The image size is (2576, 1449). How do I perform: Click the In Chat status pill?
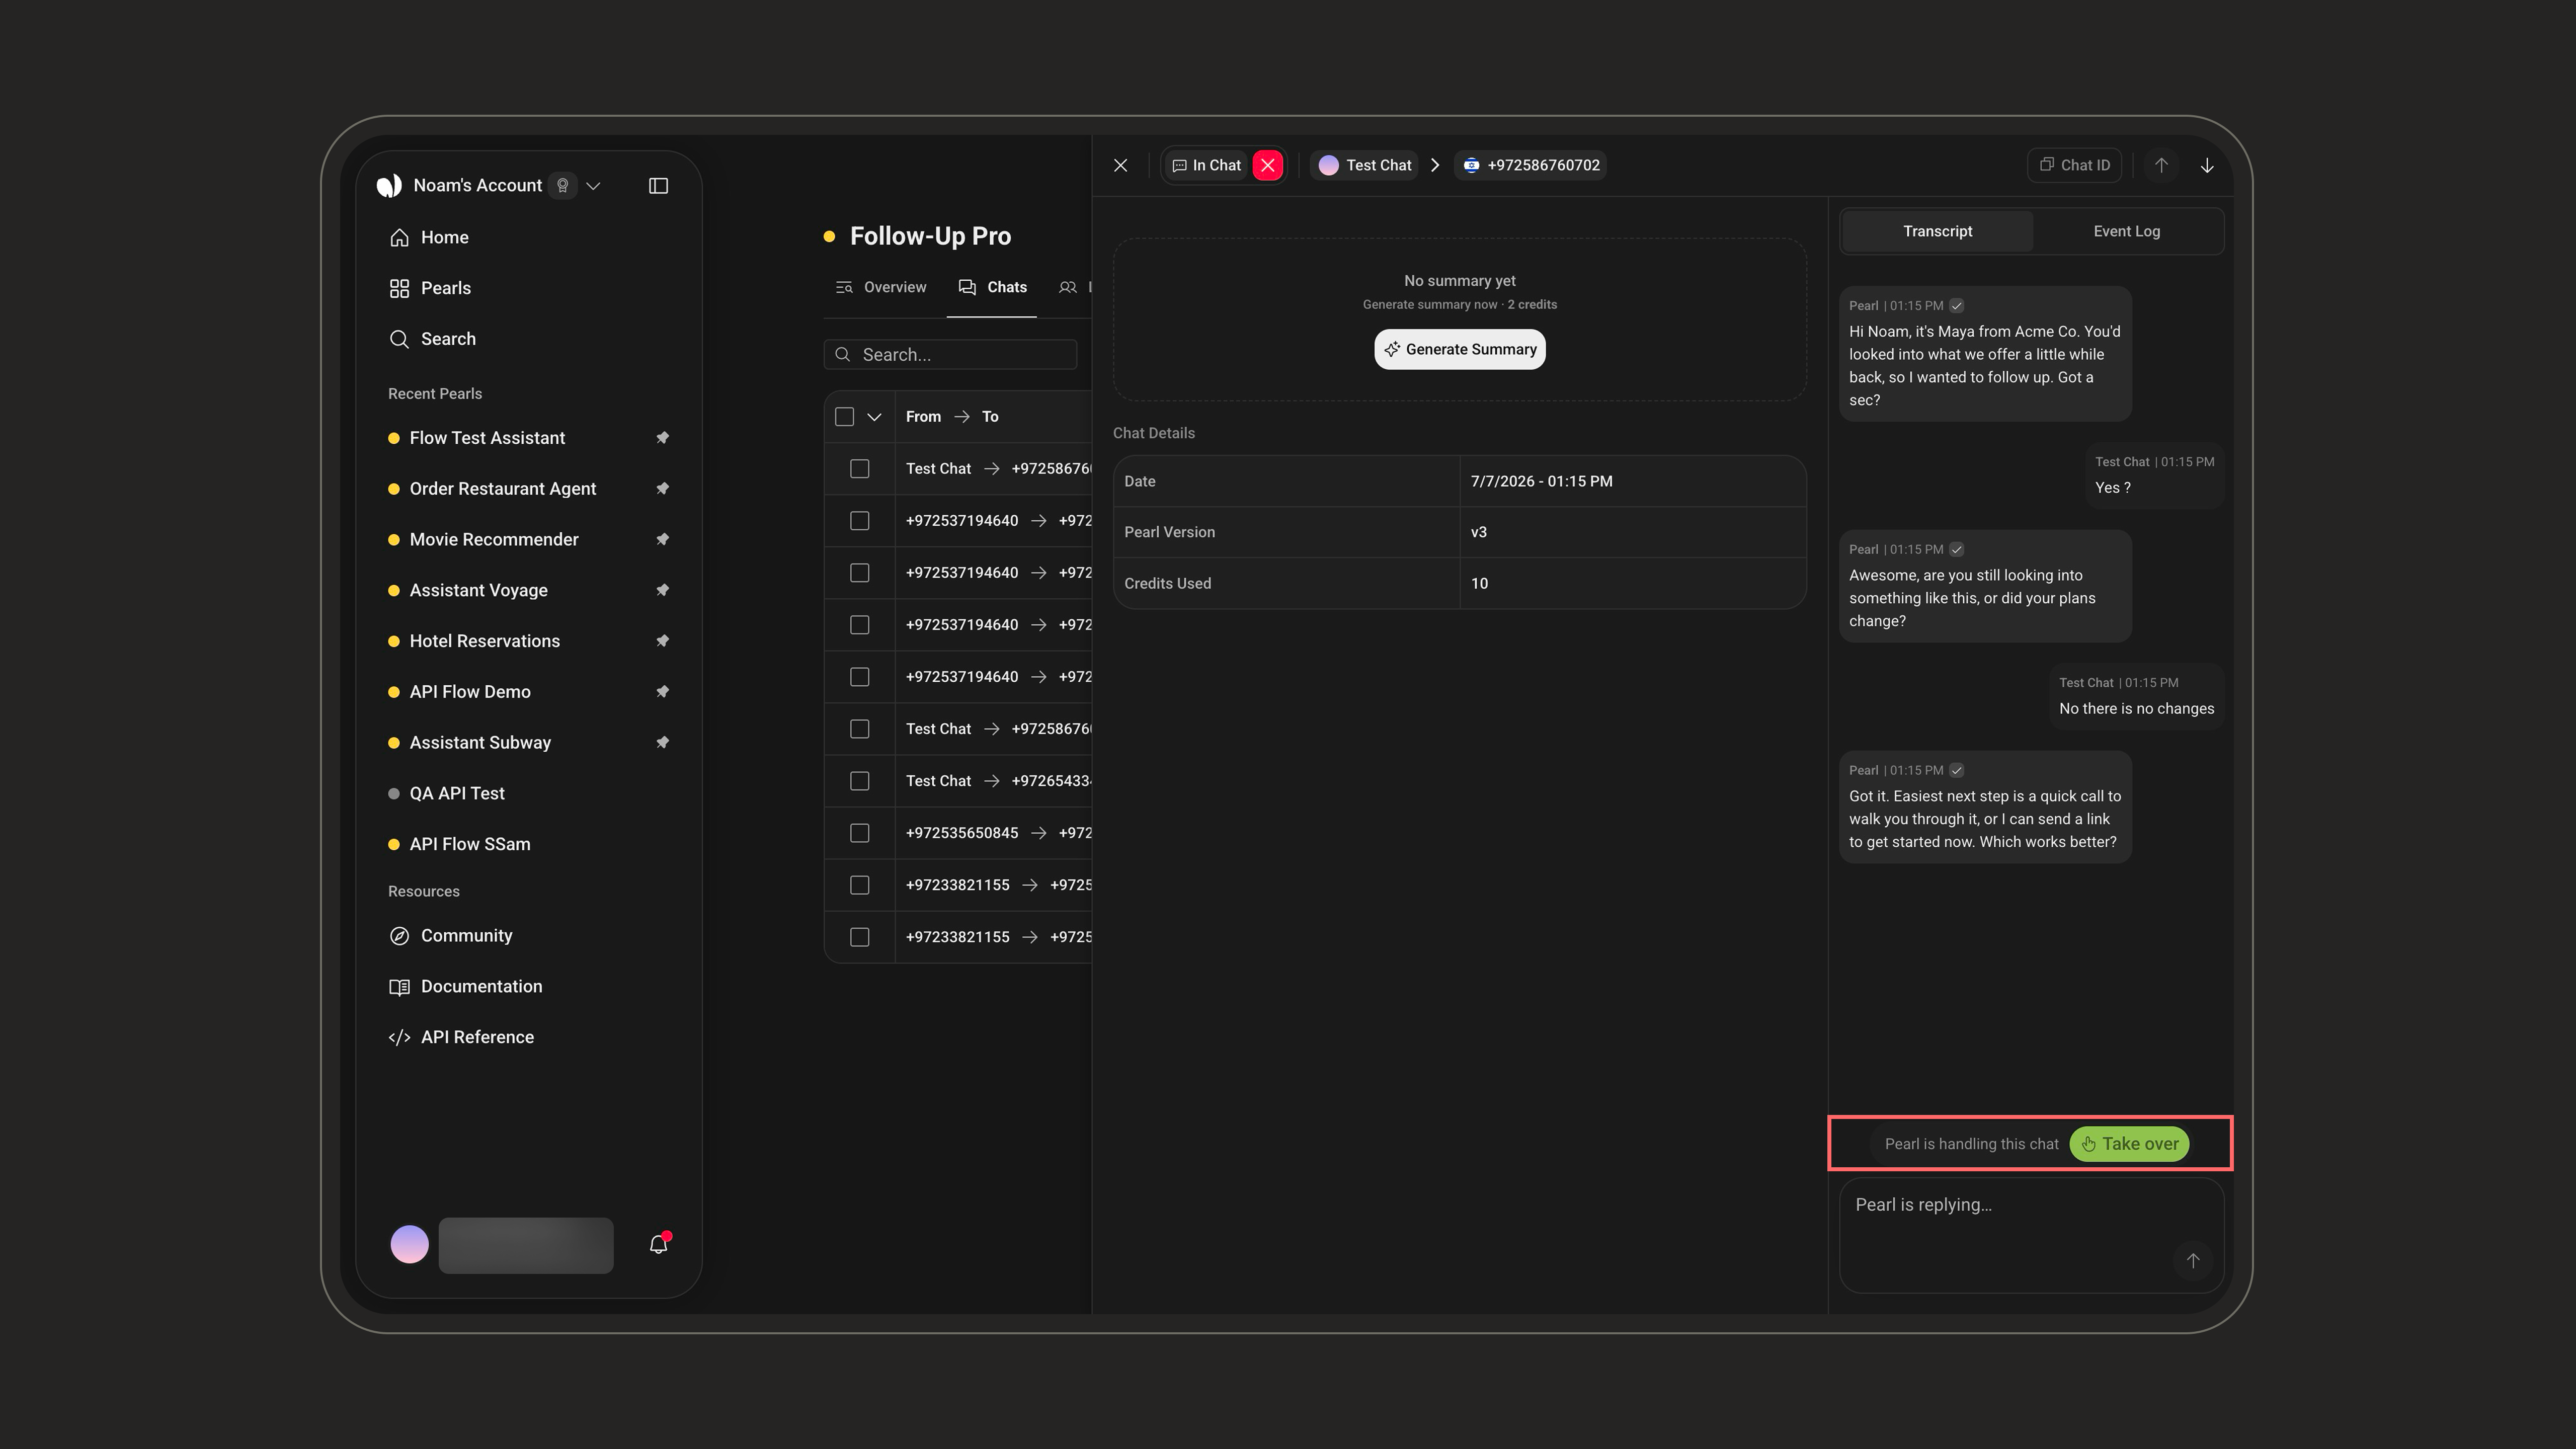1206,165
